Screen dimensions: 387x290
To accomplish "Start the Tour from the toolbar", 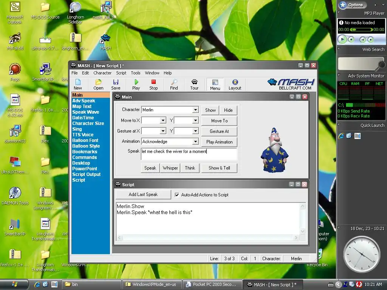I will 194,84.
